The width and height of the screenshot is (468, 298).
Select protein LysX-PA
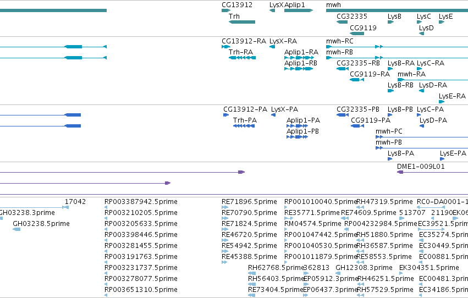click(284, 109)
